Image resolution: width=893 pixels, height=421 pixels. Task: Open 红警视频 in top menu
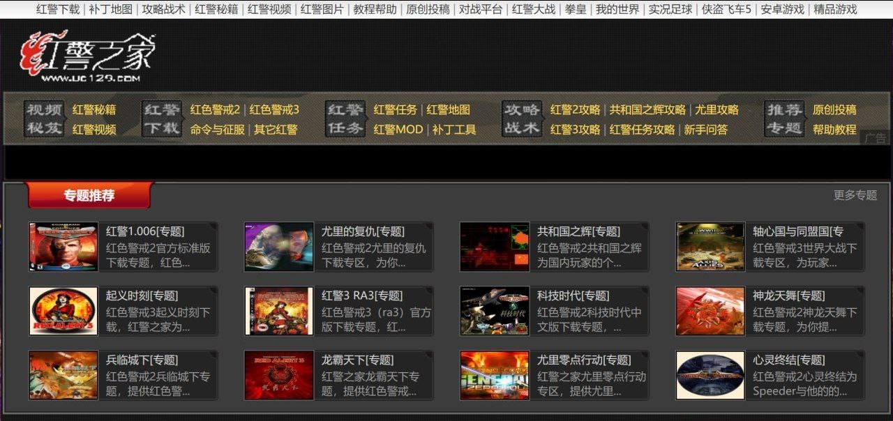(x=270, y=9)
